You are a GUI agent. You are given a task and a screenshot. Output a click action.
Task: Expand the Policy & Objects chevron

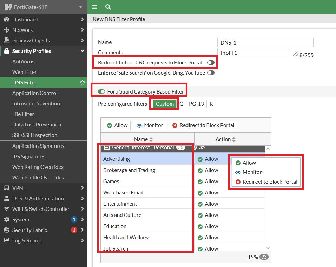(83, 40)
